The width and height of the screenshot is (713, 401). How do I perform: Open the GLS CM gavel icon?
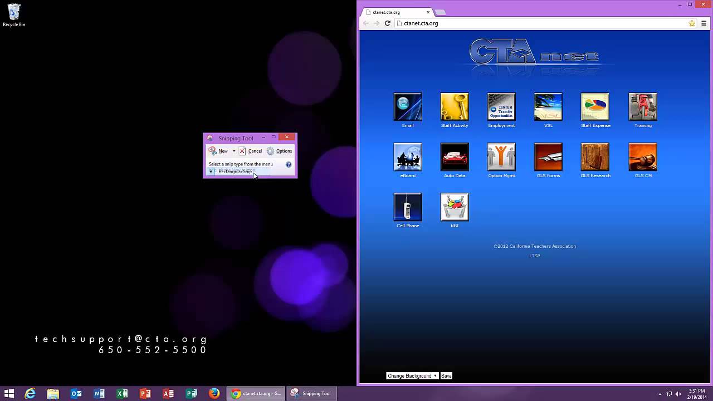(643, 157)
